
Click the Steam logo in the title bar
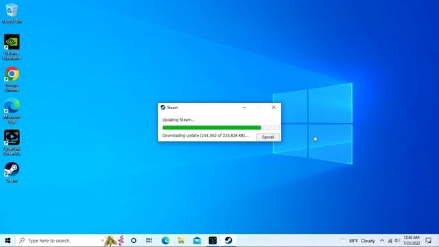tap(163, 108)
